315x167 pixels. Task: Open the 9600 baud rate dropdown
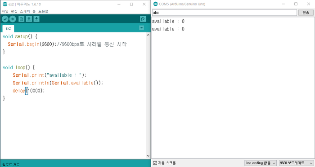296,163
